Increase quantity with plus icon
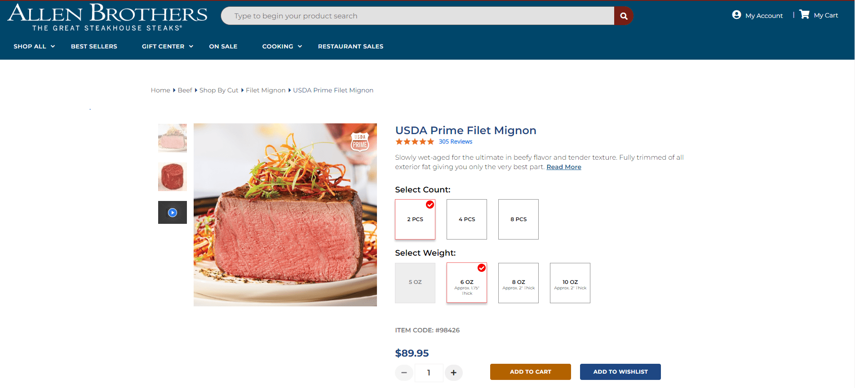The height and width of the screenshot is (388, 855). (453, 372)
